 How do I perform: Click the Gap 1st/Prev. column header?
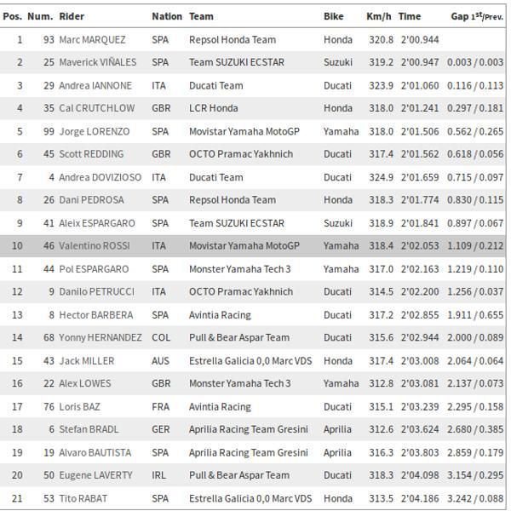tap(477, 16)
